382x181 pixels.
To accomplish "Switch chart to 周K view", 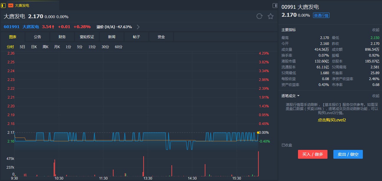I will tap(45, 47).
